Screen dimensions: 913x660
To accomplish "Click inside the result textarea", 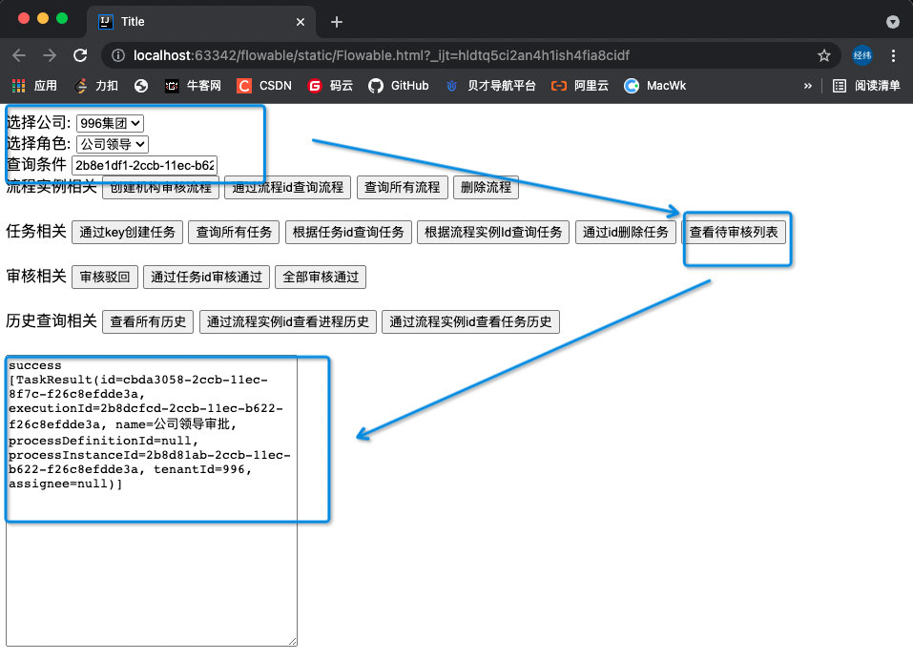I will point(152,501).
